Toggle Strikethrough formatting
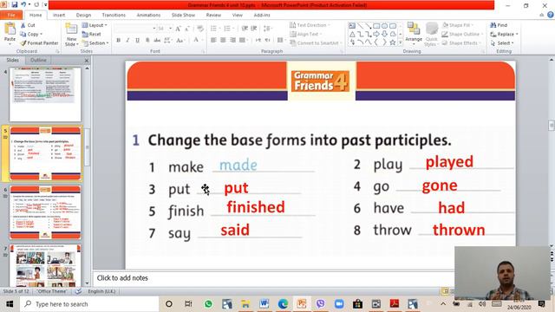Screen dimensions: 555x312 (x=157, y=41)
